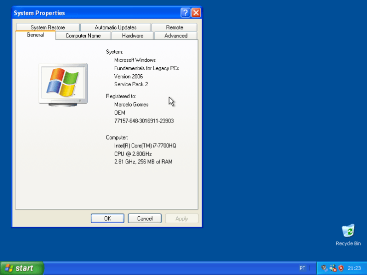367x275 pixels.
Task: Open the Hardware tab
Action: pyautogui.click(x=133, y=36)
